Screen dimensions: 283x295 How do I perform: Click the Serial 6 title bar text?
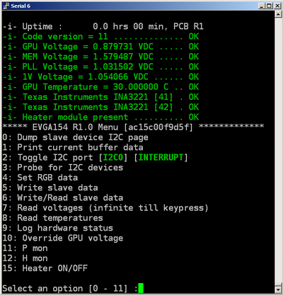[21, 6]
